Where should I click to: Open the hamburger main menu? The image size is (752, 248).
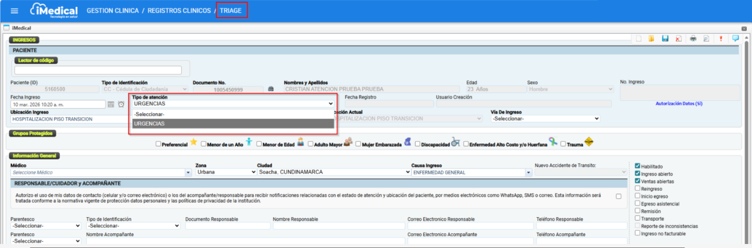point(14,11)
